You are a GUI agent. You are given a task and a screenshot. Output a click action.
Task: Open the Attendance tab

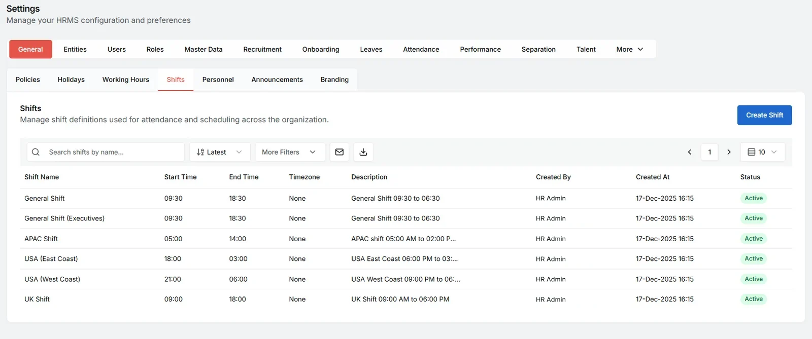421,49
